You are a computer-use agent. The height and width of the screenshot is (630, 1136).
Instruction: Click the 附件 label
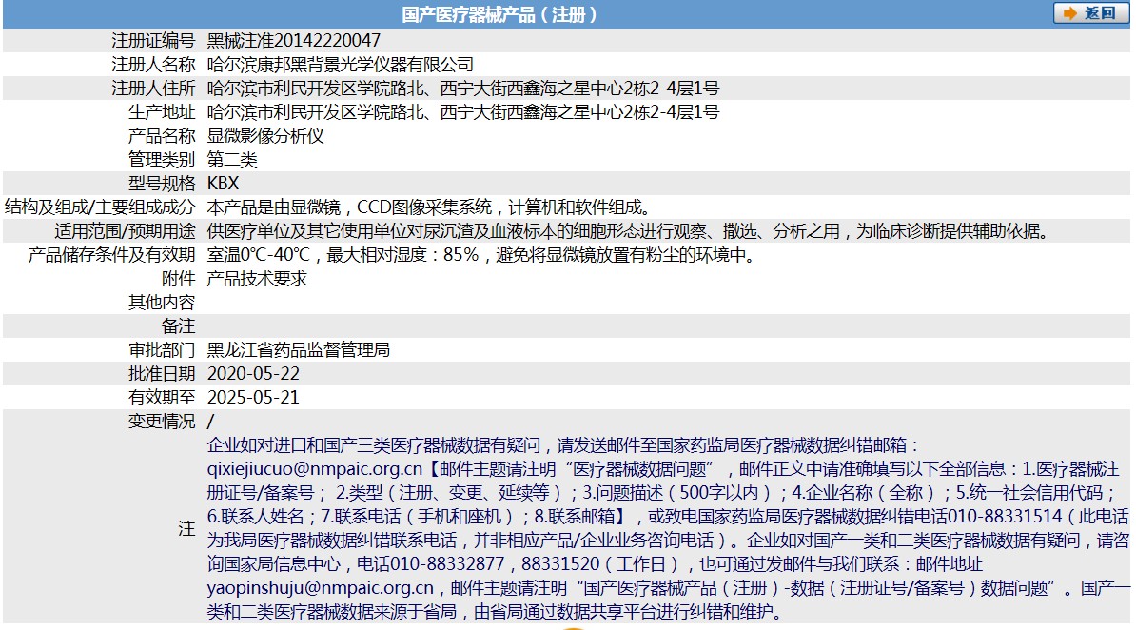pos(178,279)
